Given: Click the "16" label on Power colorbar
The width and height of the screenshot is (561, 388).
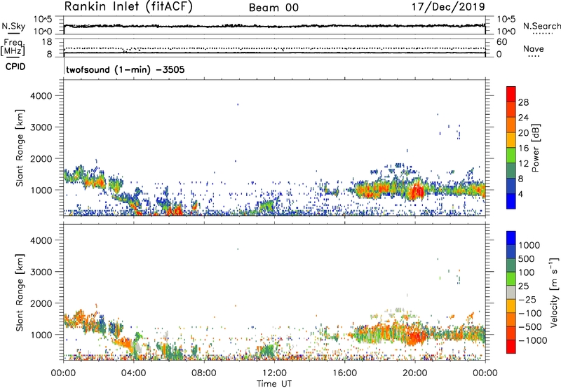Looking at the screenshot, I should pos(523,148).
